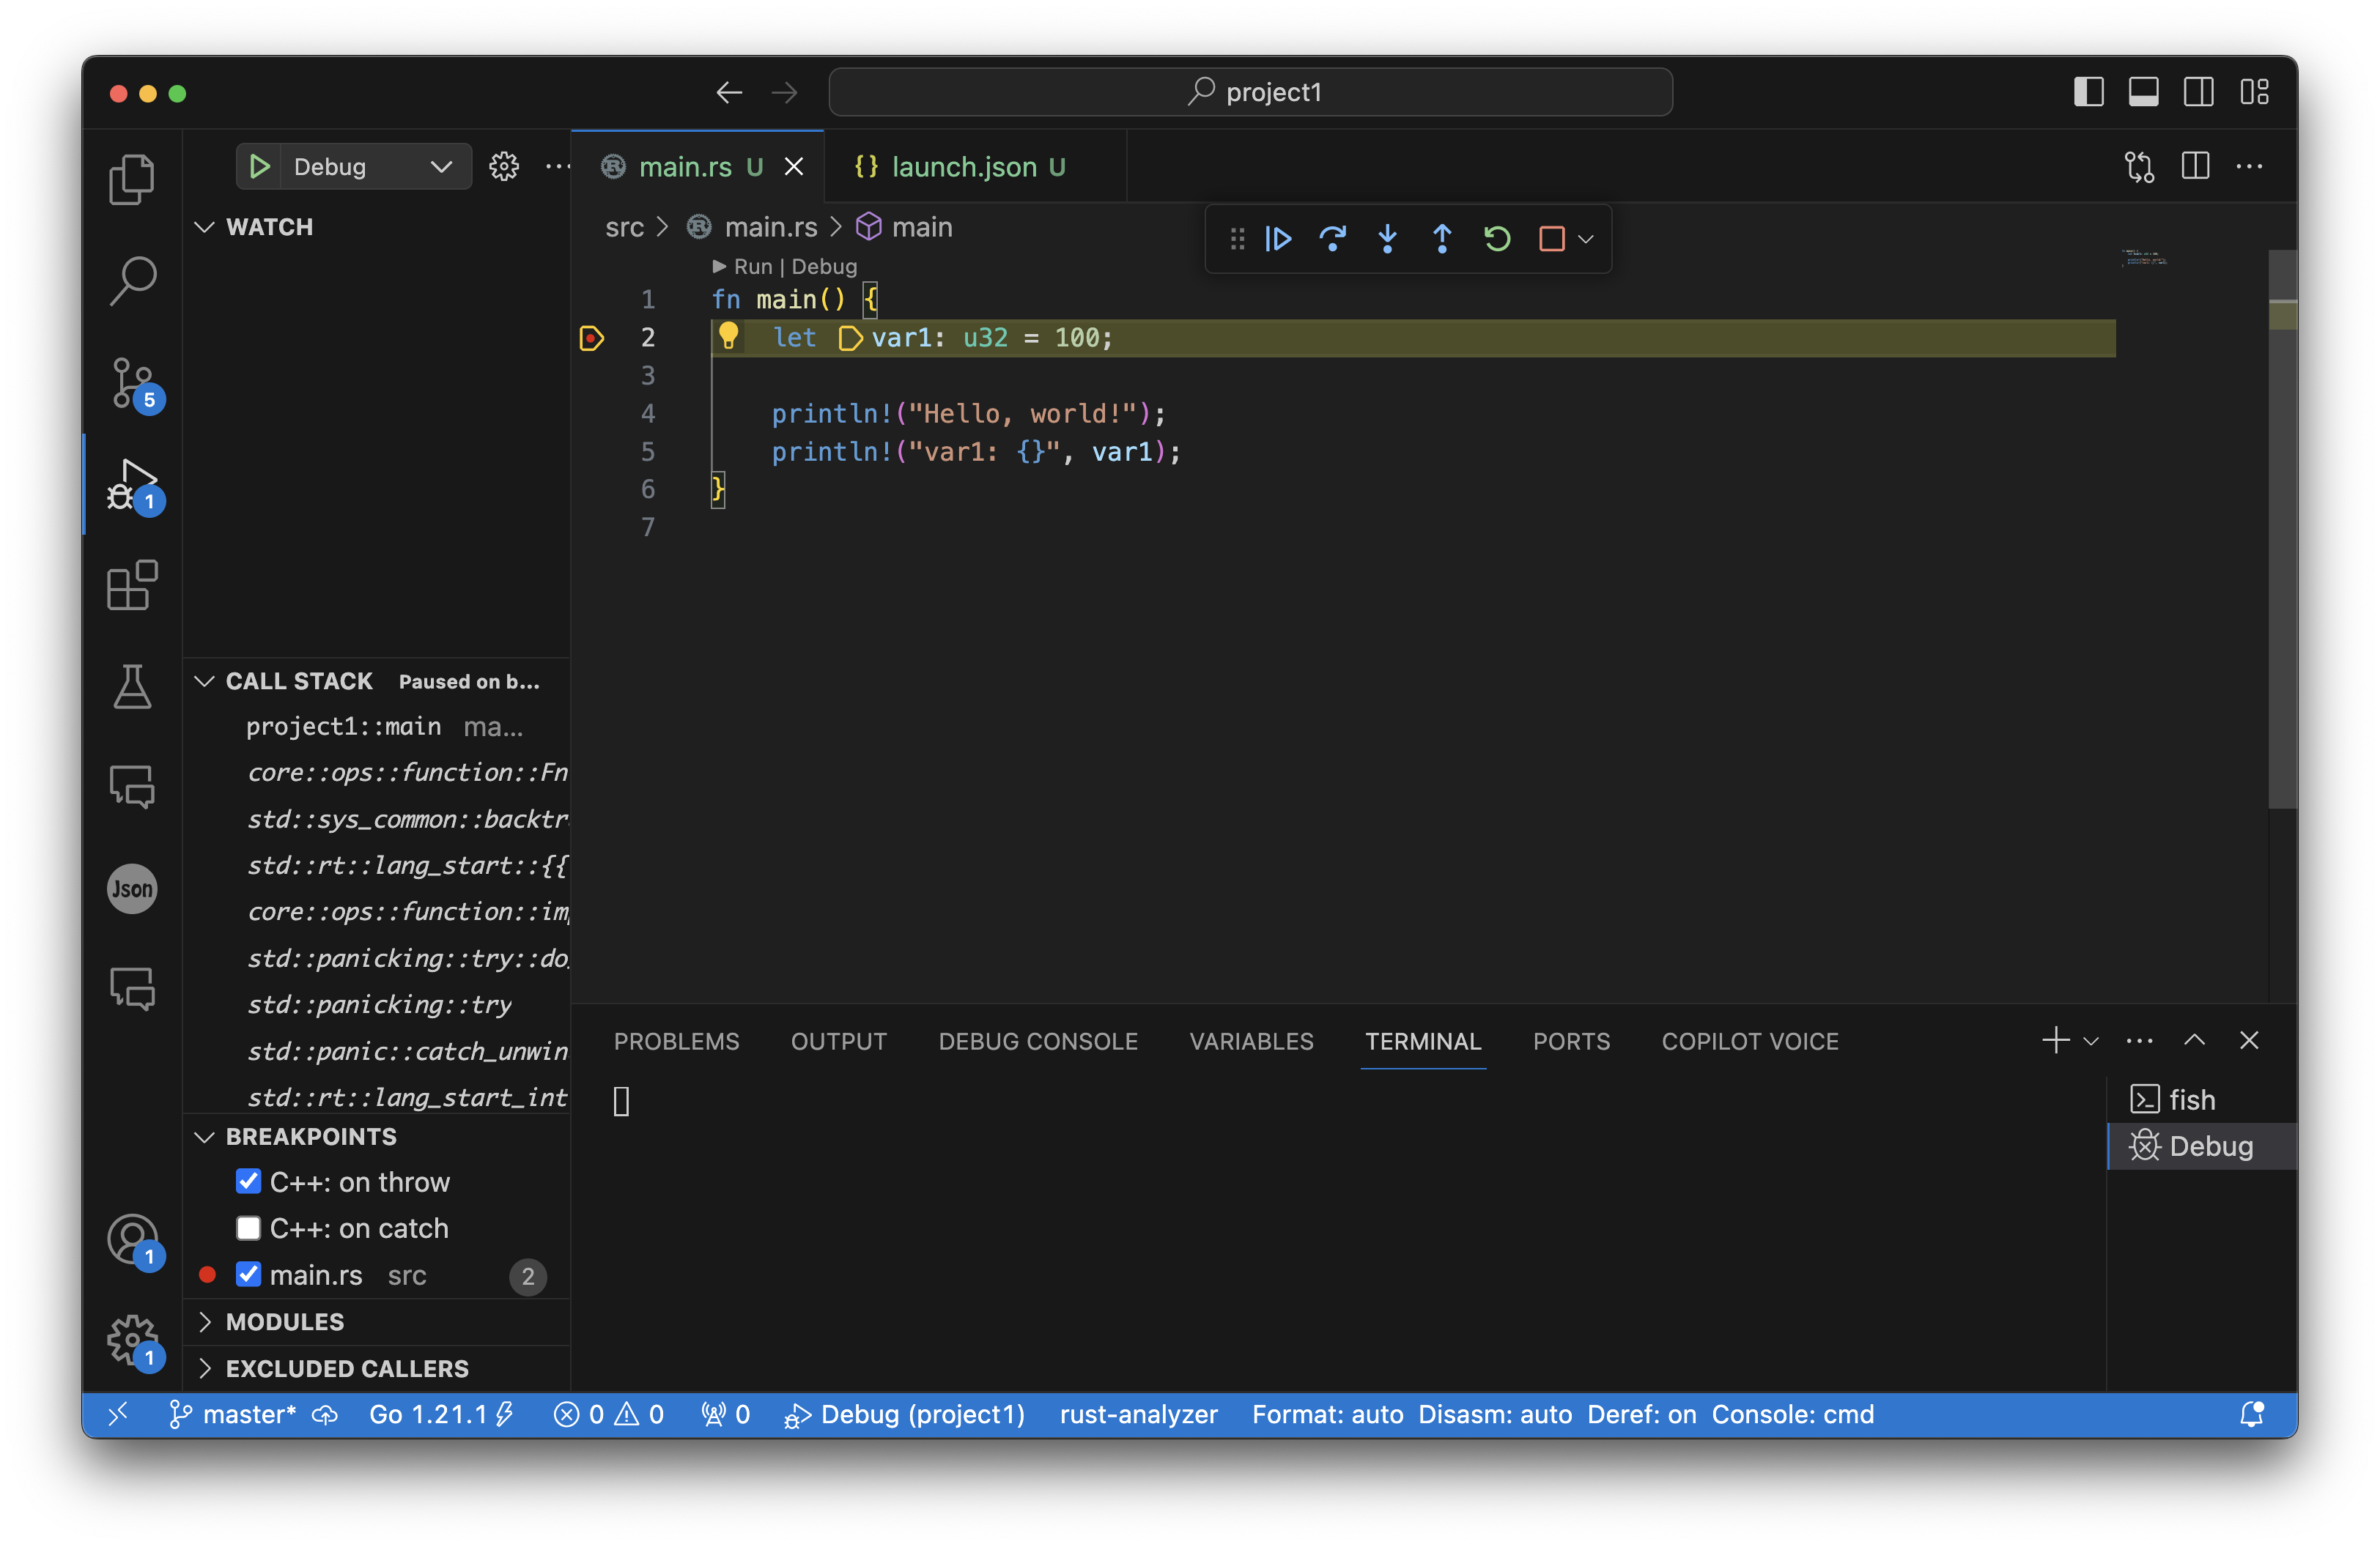The image size is (2380, 1547).
Task: Open launch.json with the gear icon
Action: click(x=504, y=166)
